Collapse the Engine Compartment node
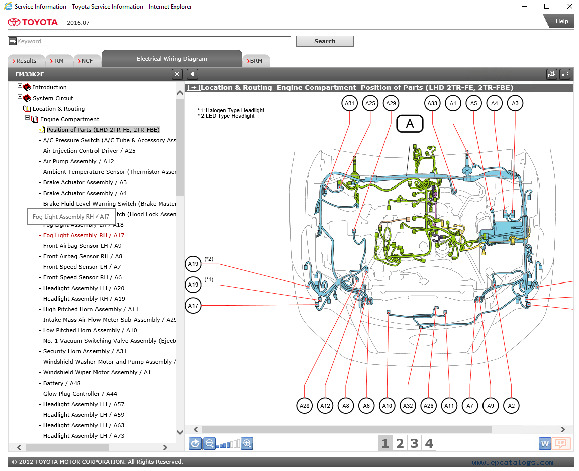Image resolution: width=579 pixels, height=471 pixels. click(x=27, y=118)
